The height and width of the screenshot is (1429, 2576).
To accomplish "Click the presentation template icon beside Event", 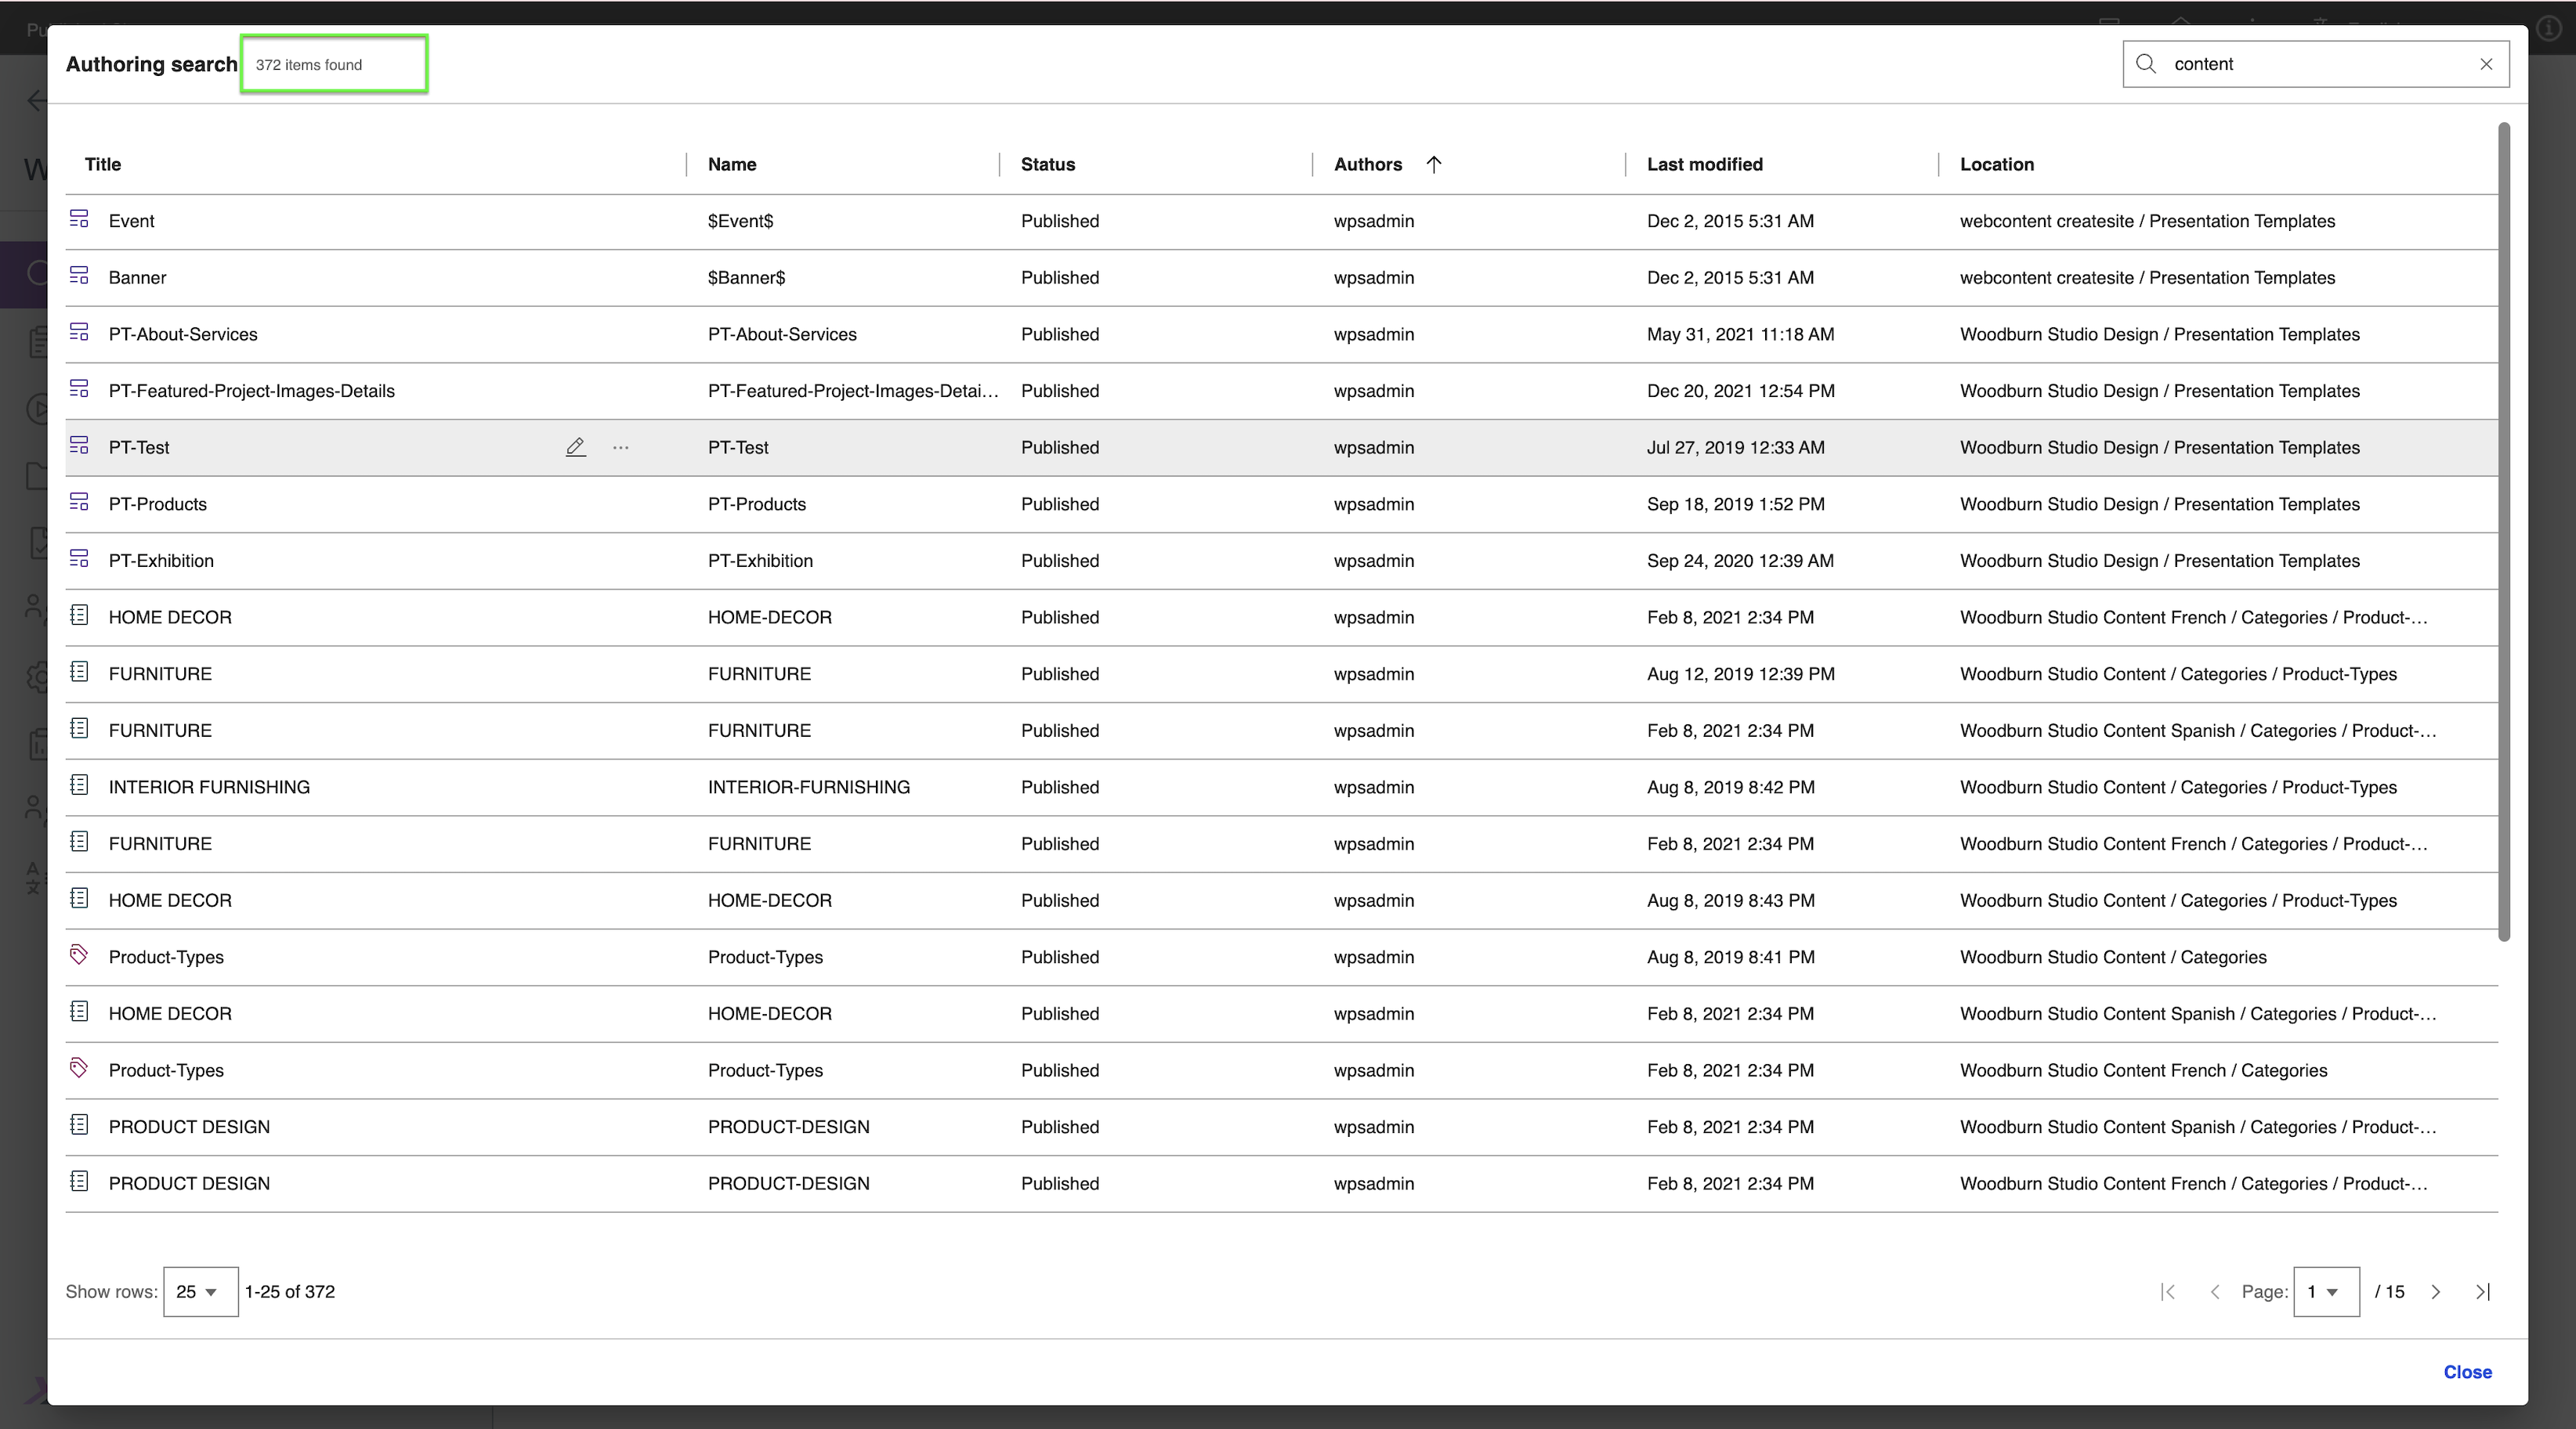I will (x=79, y=218).
